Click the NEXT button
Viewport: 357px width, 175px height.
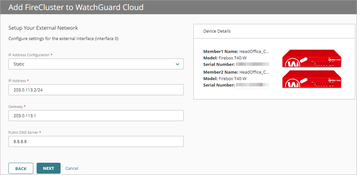pyautogui.click(x=48, y=168)
